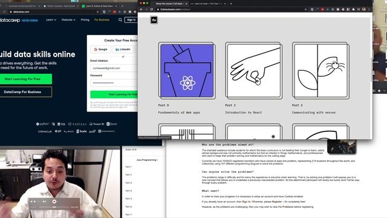Click the record button in recording overlay

54,202
